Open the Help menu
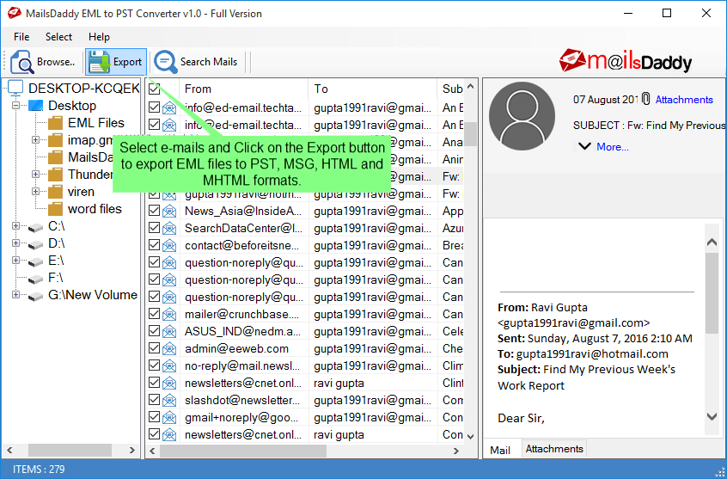The image size is (727, 479). [99, 37]
